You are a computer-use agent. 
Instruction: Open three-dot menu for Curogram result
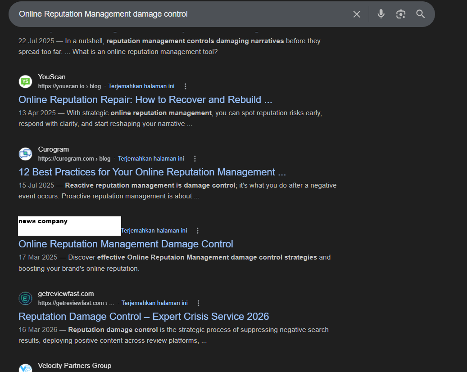pos(195,159)
